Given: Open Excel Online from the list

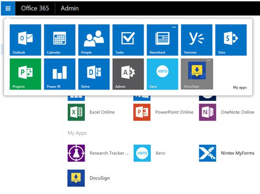Looking at the screenshot, I should (91, 112).
